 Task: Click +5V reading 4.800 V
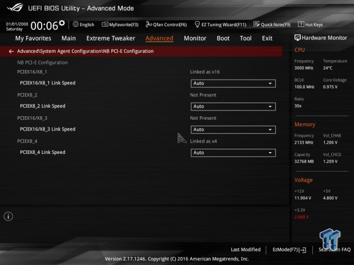pos(330,198)
